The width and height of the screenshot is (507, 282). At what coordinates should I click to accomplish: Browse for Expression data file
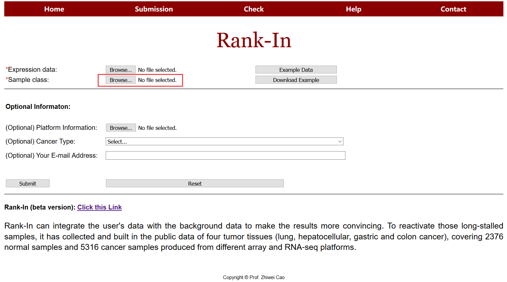[121, 70]
